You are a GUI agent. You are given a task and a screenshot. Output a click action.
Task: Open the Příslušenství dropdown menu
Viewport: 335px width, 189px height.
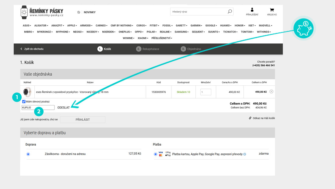pyautogui.click(x=162, y=38)
